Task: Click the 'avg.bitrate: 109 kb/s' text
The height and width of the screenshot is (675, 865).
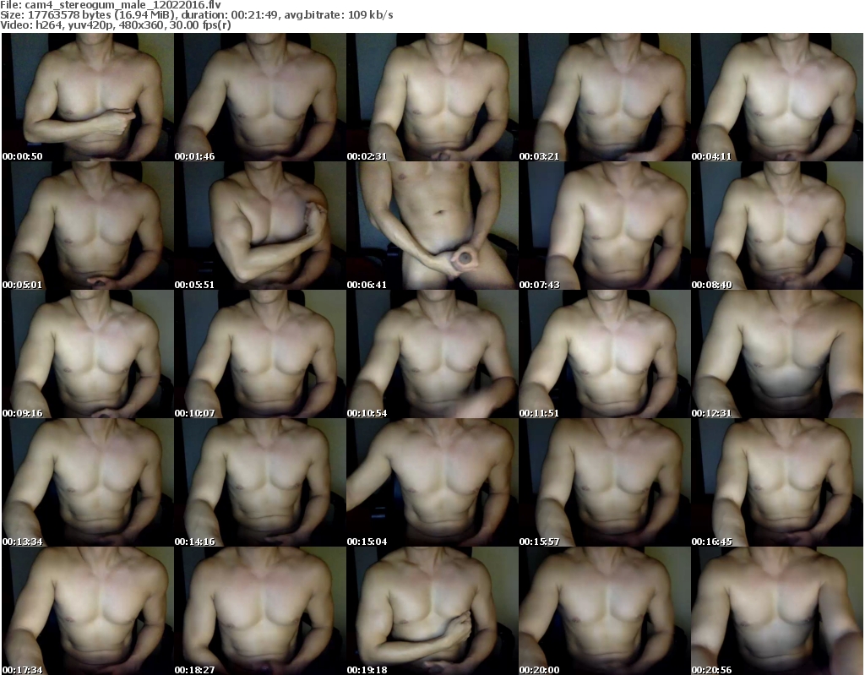Action: pyautogui.click(x=339, y=15)
